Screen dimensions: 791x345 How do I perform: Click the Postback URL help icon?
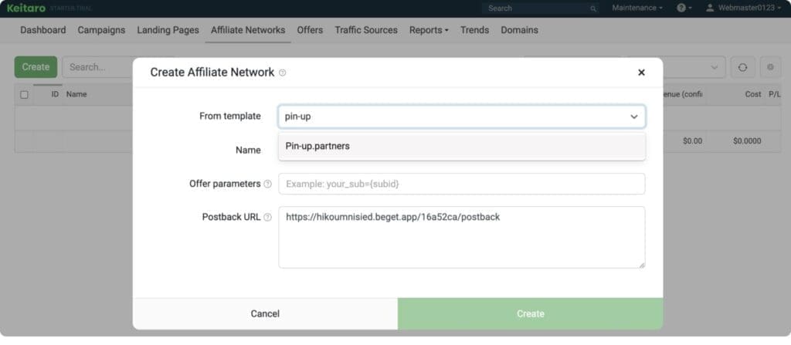pyautogui.click(x=267, y=218)
